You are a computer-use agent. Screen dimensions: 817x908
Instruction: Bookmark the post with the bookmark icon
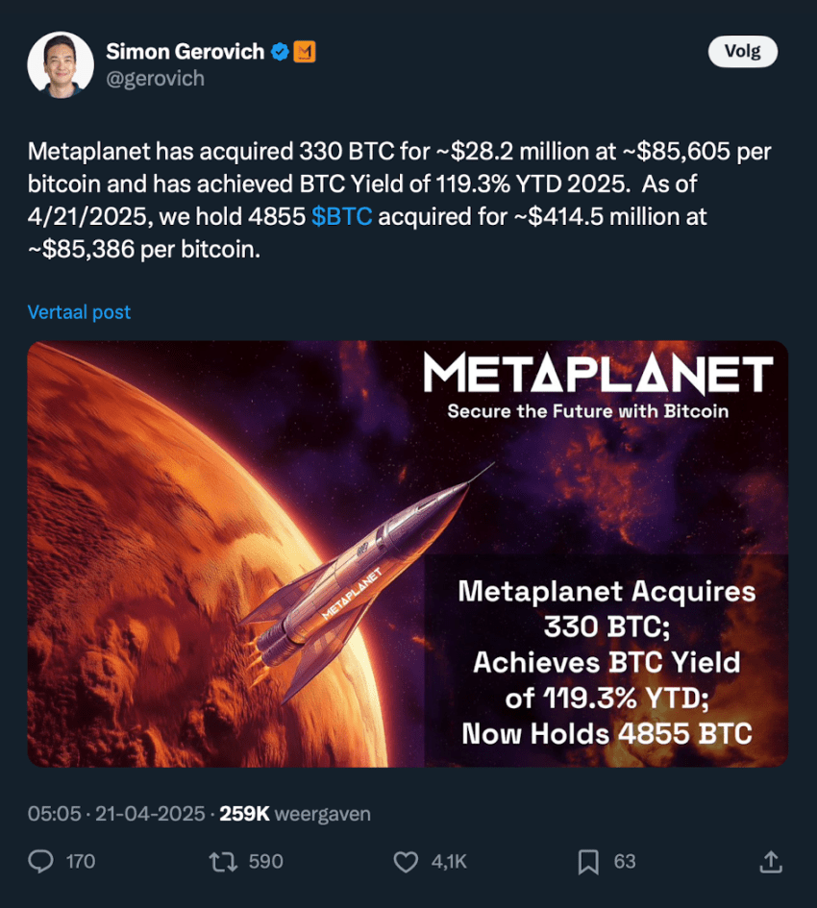[588, 861]
